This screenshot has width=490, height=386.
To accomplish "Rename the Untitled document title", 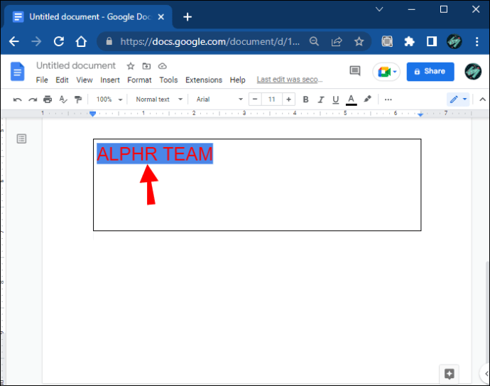I will 76,65.
